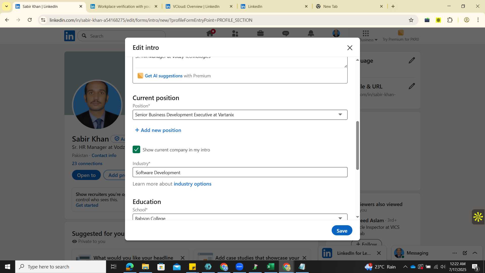
Task: Click the LinkedIn Search box
Action: (122, 36)
